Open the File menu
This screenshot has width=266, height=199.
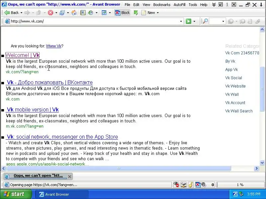[127, 5]
